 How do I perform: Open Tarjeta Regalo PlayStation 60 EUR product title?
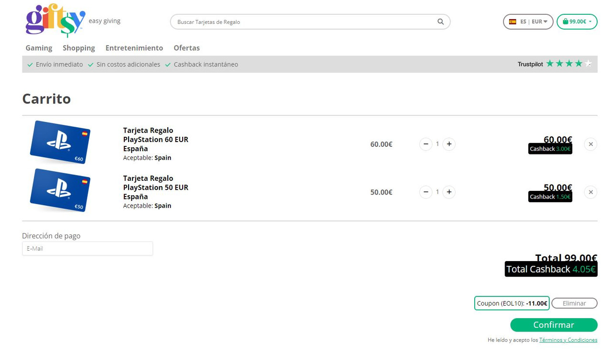pyautogui.click(x=155, y=139)
